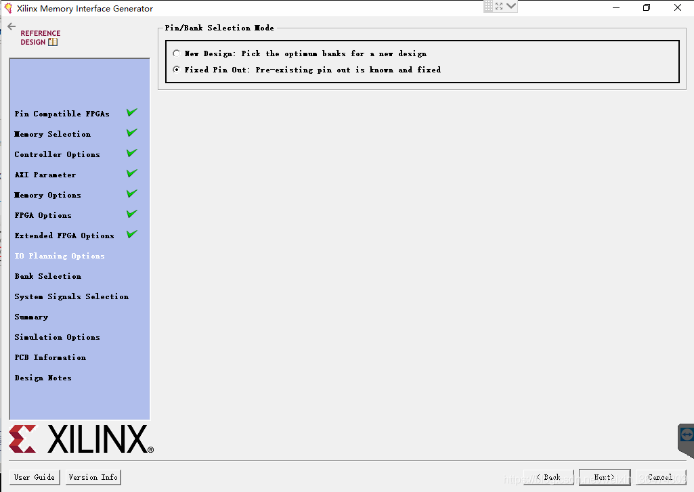The width and height of the screenshot is (694, 492).
Task: Click the Extended FPGA Options step
Action: click(x=64, y=236)
